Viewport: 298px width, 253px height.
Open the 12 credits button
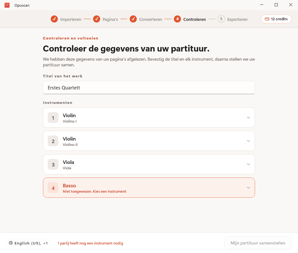(276, 19)
